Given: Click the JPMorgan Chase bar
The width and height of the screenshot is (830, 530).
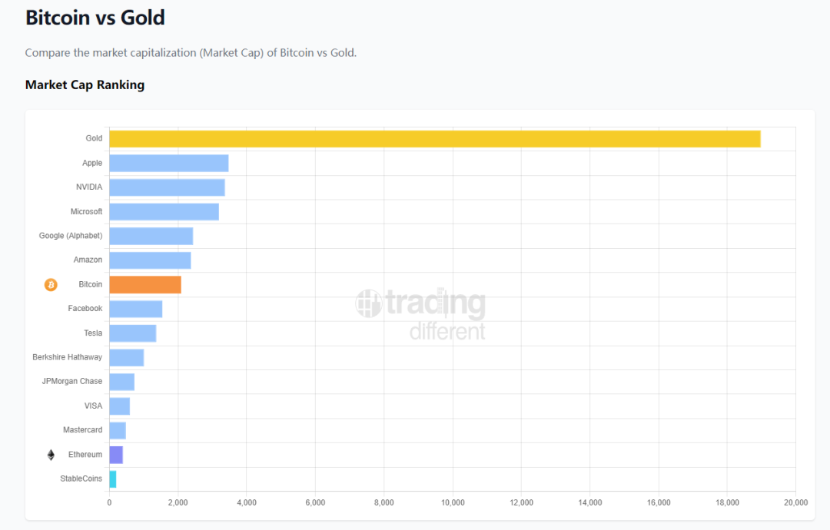Looking at the screenshot, I should [121, 382].
